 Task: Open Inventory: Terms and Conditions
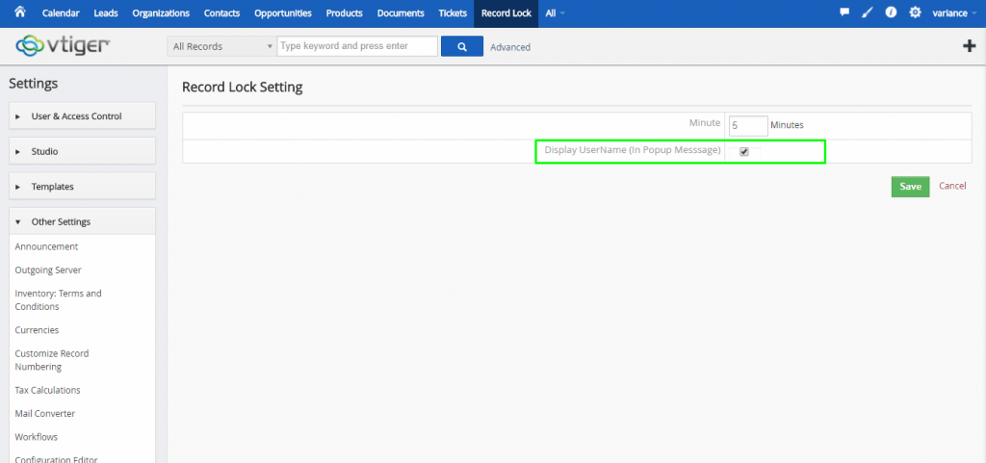click(58, 300)
